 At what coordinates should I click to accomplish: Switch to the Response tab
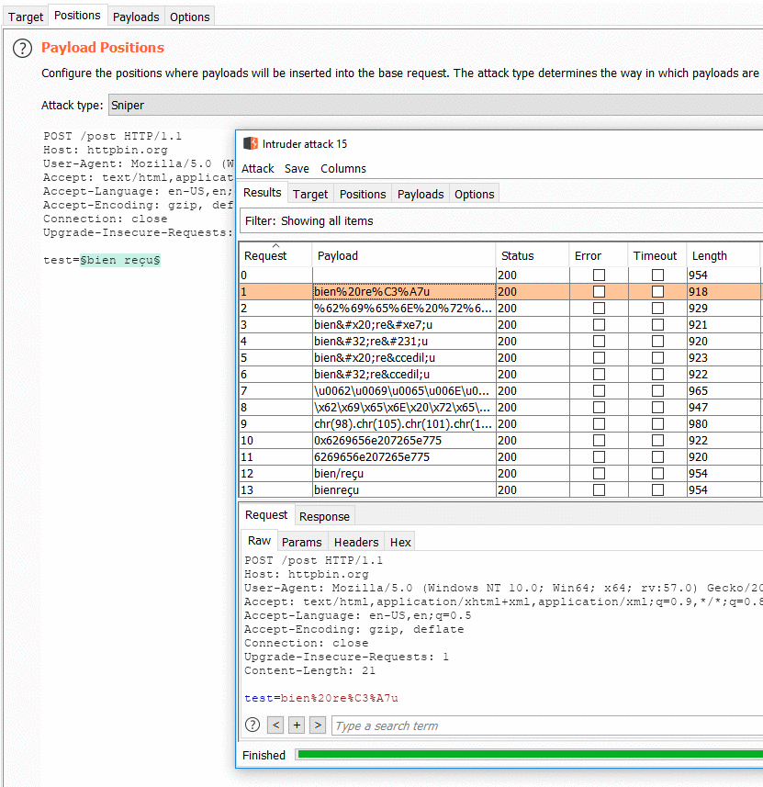click(x=323, y=516)
